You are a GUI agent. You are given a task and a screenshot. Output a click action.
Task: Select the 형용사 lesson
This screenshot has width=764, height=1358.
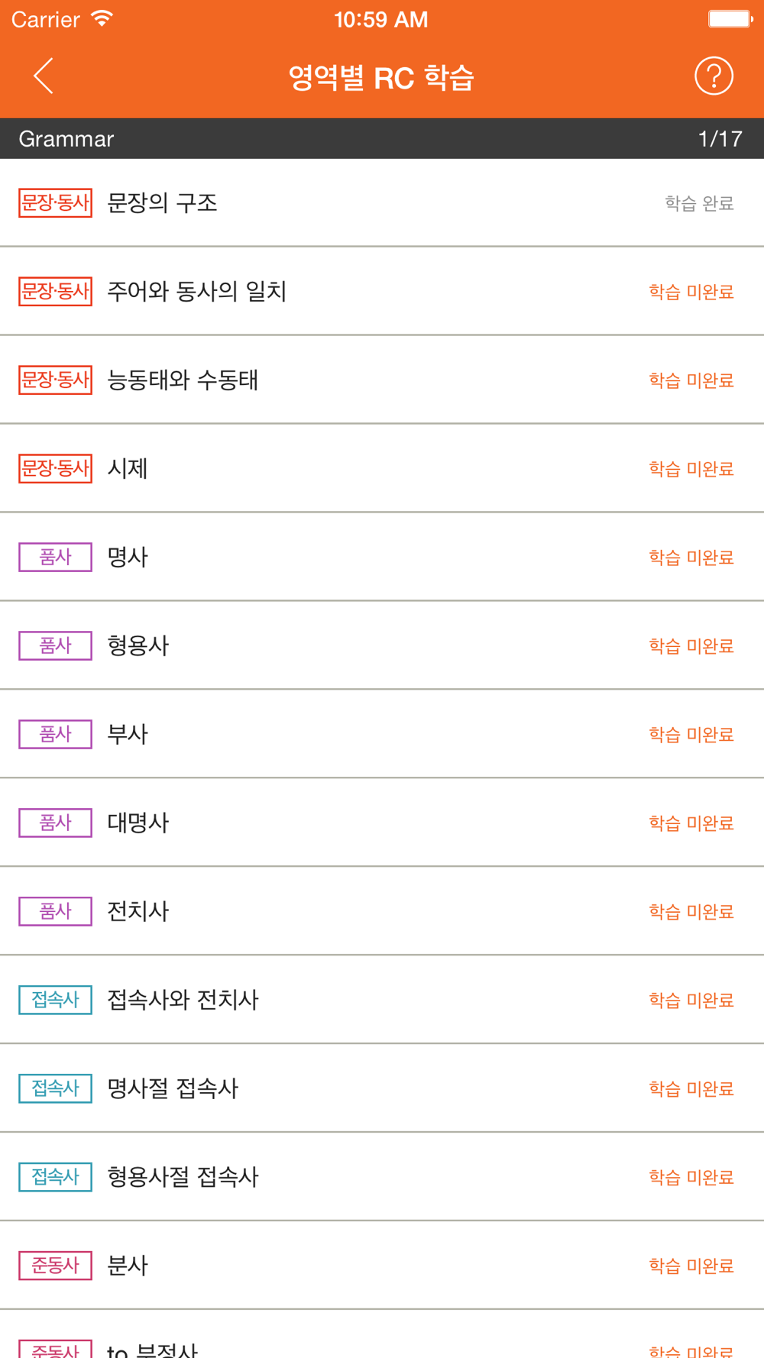(138, 645)
